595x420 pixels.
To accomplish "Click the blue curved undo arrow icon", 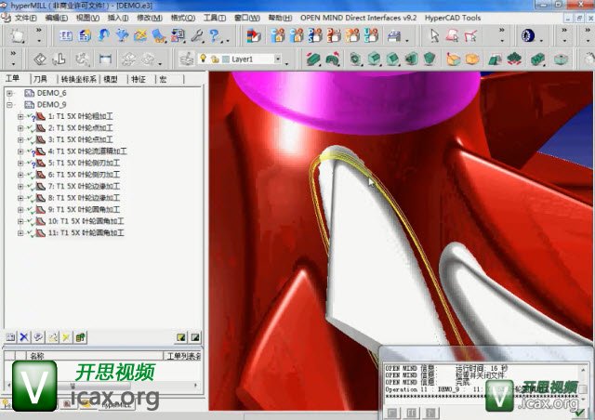I will (x=103, y=35).
